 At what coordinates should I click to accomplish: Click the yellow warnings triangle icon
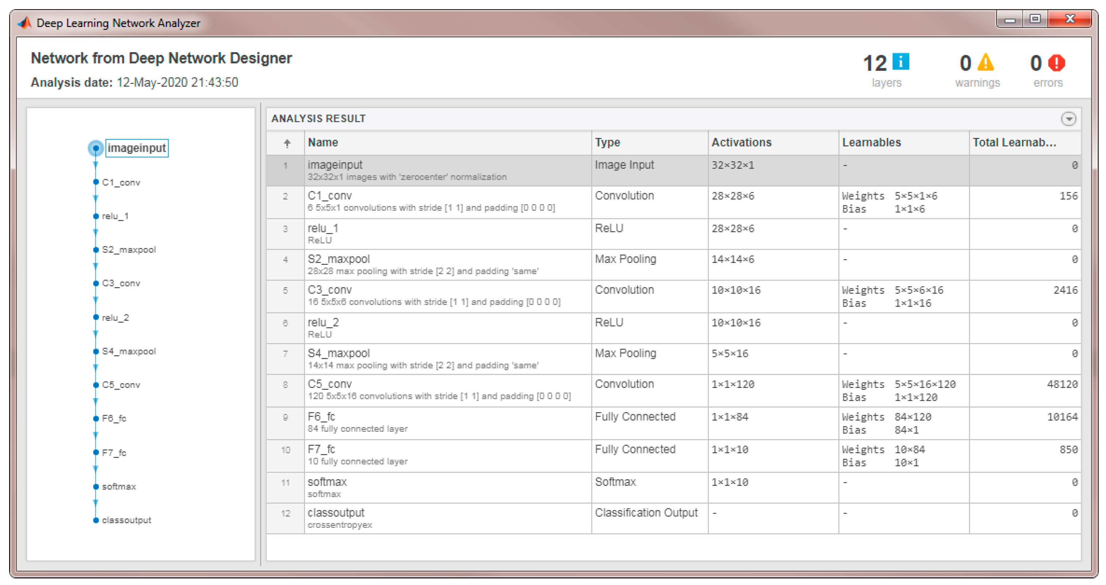[x=985, y=63]
